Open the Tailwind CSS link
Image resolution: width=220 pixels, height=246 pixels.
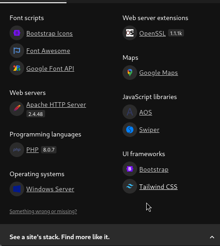point(159,187)
